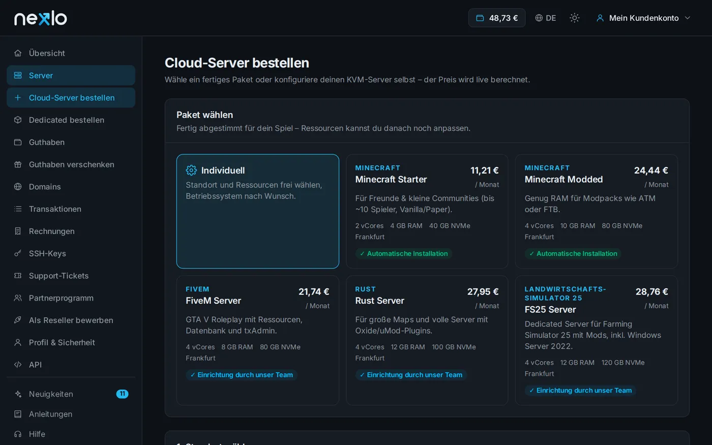Click the cube icon beside Dedicated bestellen

[18, 120]
